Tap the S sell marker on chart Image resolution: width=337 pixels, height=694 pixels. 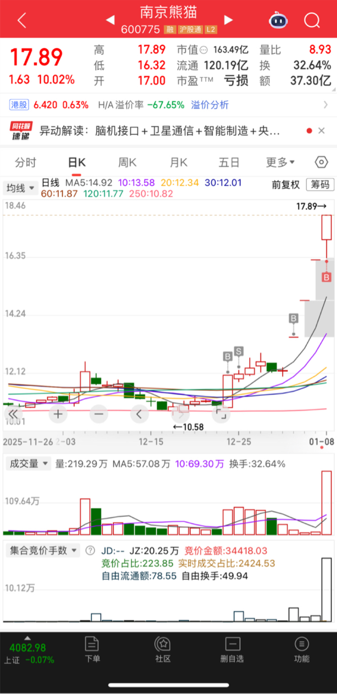pos(239,351)
